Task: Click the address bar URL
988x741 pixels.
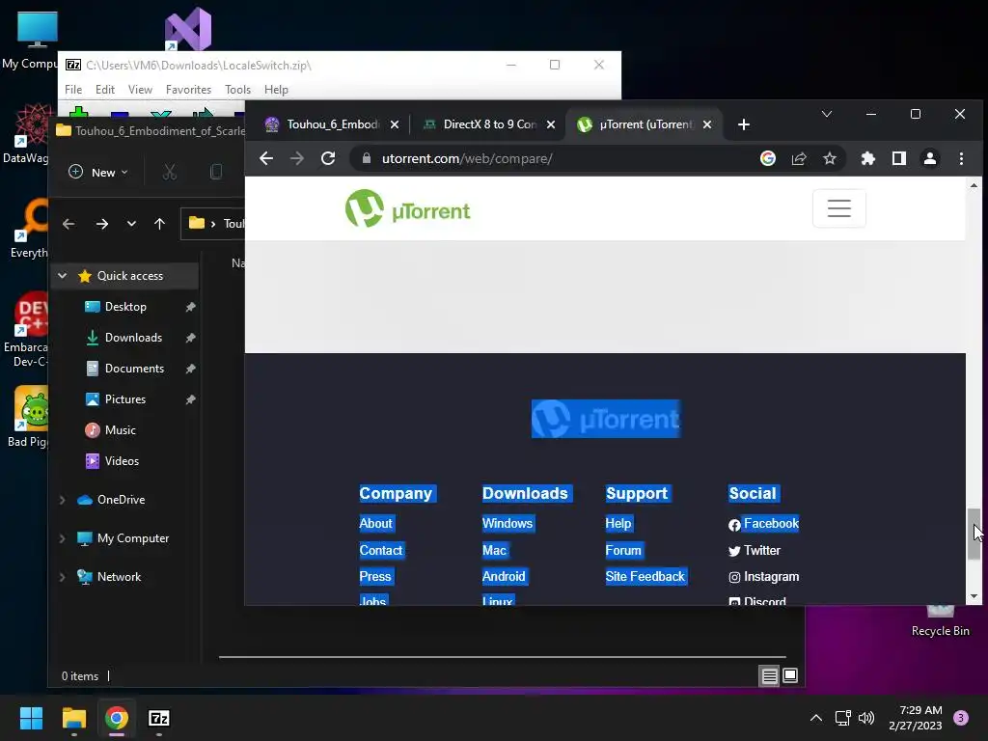Action: 467,158
